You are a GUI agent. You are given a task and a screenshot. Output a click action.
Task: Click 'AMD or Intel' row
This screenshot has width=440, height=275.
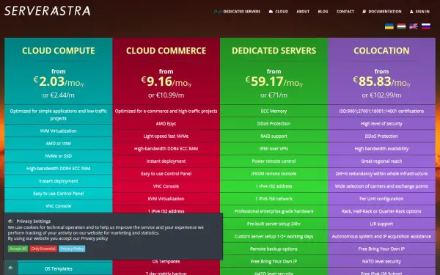tap(59, 144)
